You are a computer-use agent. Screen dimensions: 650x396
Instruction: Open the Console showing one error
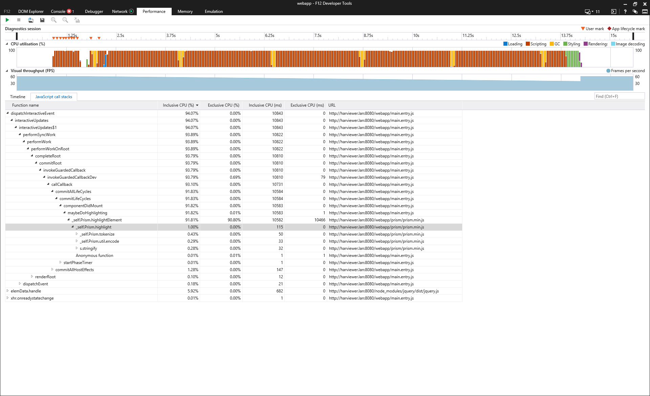[x=60, y=11]
